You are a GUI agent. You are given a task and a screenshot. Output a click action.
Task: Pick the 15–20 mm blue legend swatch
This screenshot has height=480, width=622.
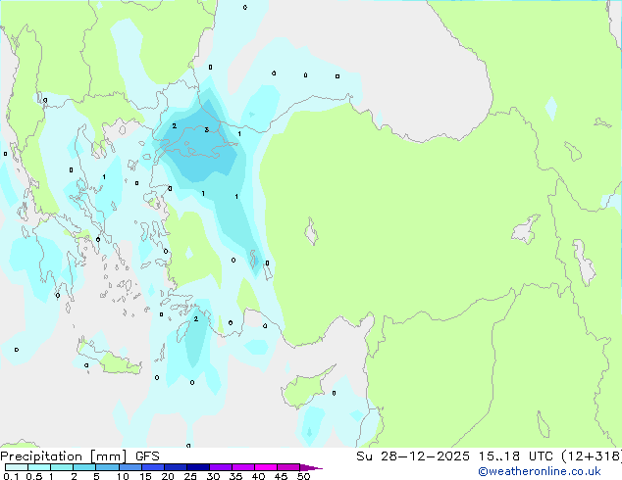pyautogui.click(x=152, y=467)
